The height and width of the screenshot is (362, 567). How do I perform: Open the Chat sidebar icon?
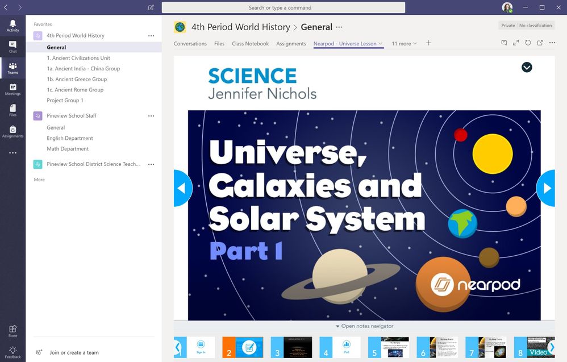coord(12,47)
